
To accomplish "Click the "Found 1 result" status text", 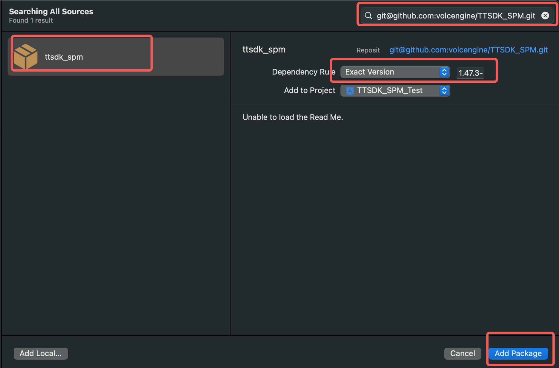I will coord(31,21).
